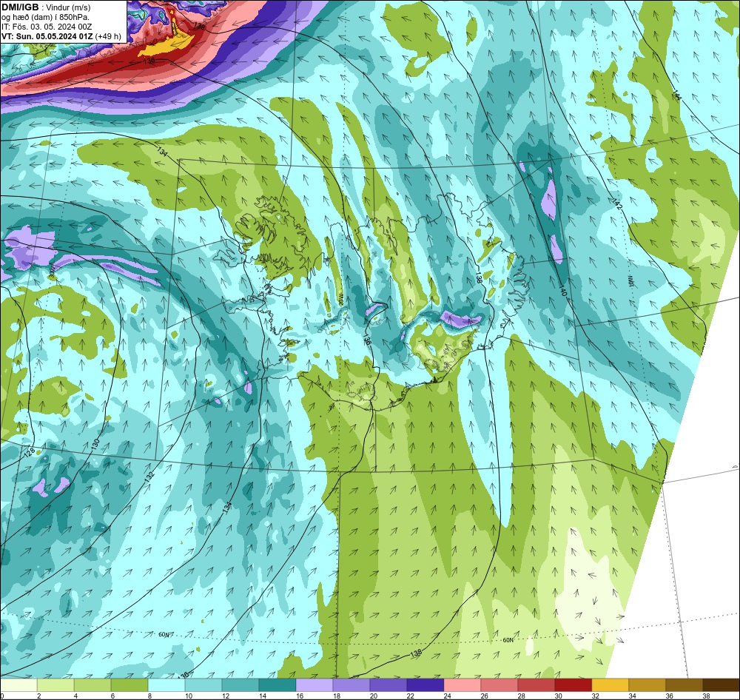Pick the pink swatch between 24 and 26
Image resolution: width=740 pixels, height=700 pixels.
pyautogui.click(x=462, y=685)
